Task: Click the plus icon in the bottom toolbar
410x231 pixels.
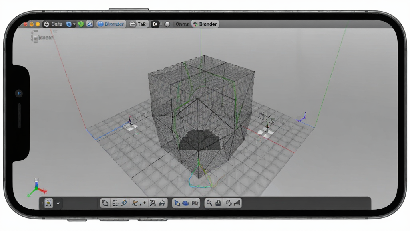Action: [144, 203]
